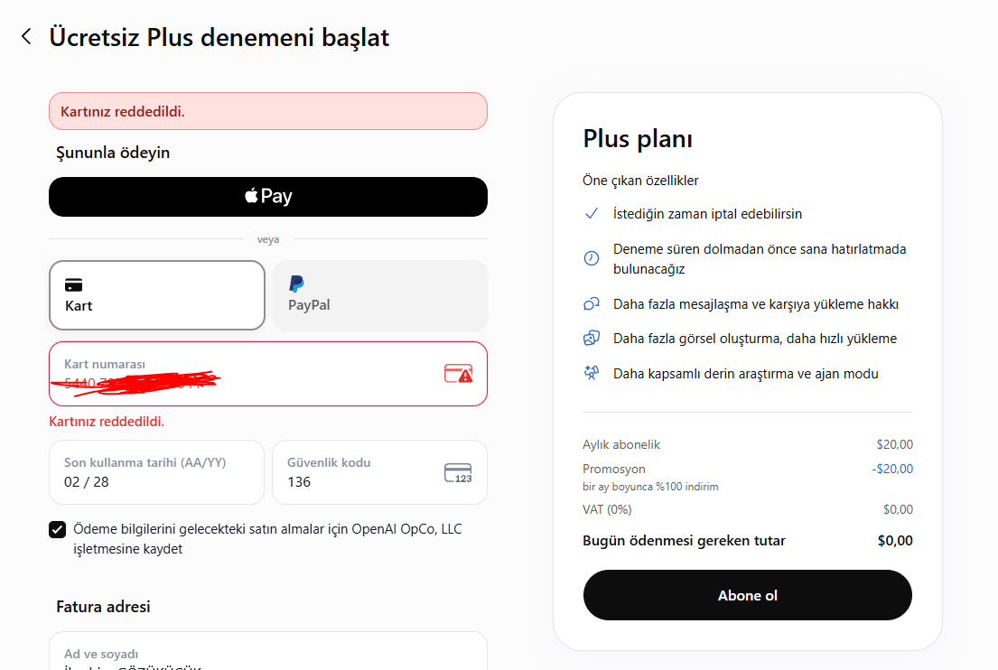
Task: Click the Kartınız reddedildi alert banner
Action: pos(268,111)
